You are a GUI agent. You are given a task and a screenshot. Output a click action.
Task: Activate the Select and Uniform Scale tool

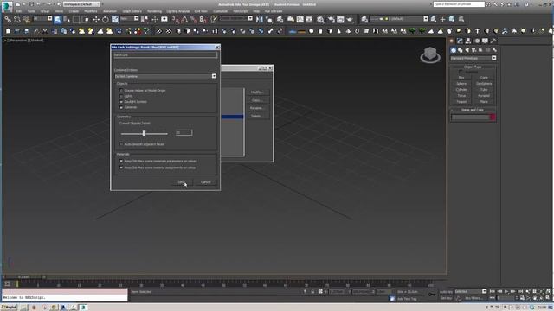(115, 19)
